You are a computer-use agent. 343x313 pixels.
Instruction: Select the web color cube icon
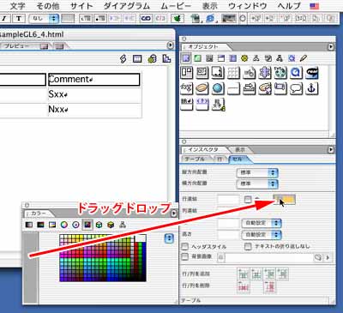click(x=99, y=225)
